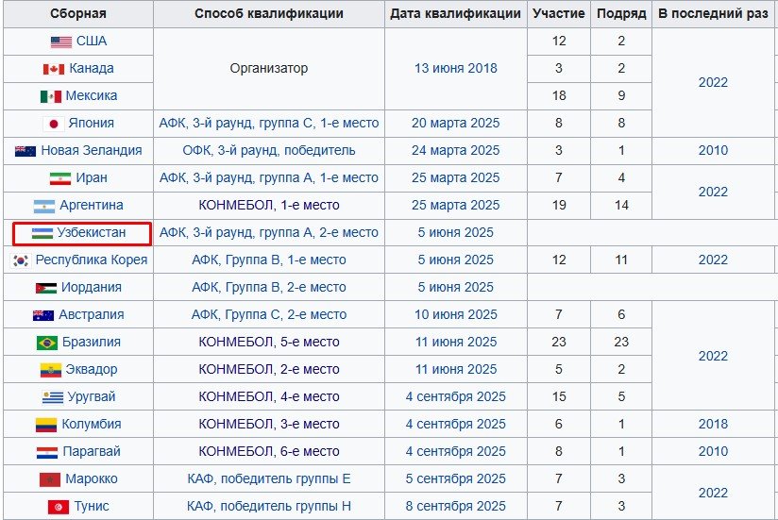Image resolution: width=778 pixels, height=520 pixels.
Task: Follow link АФК, Группа B, 2-е место
Action: pos(269,287)
